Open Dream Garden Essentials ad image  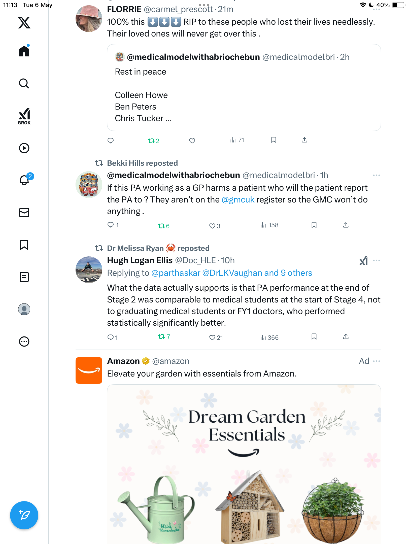(244, 464)
